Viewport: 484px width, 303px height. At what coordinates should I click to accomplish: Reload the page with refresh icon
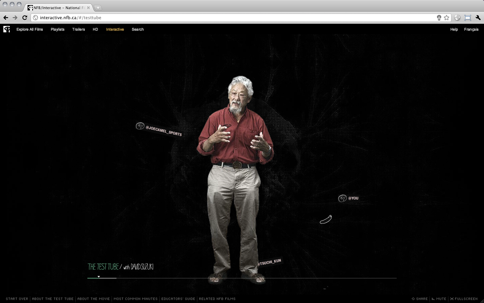tap(25, 18)
